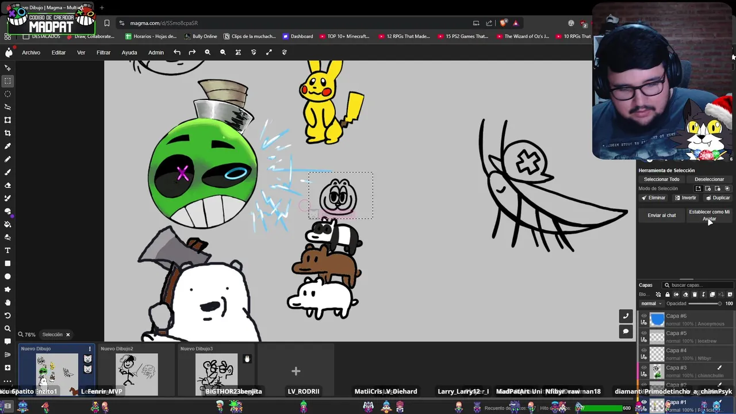Select the Ellipse shape tool

8,277
